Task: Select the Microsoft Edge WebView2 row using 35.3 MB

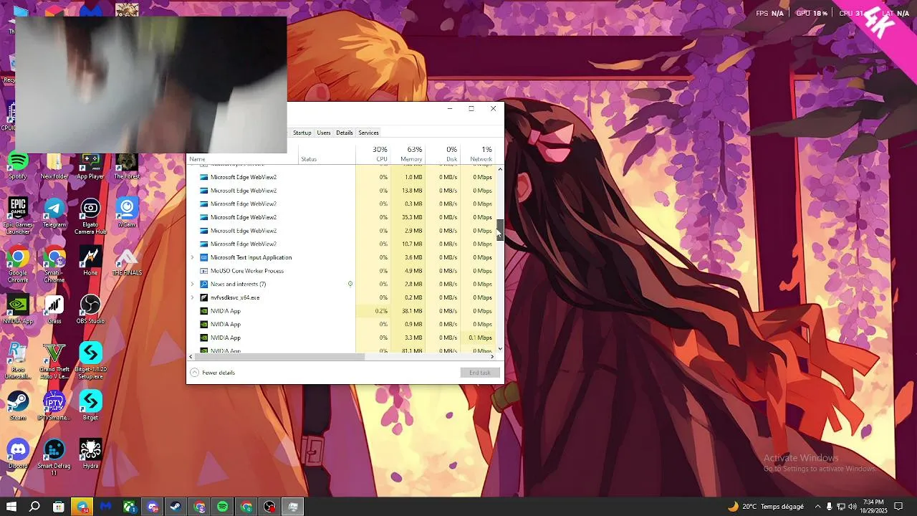Action: 342,217
